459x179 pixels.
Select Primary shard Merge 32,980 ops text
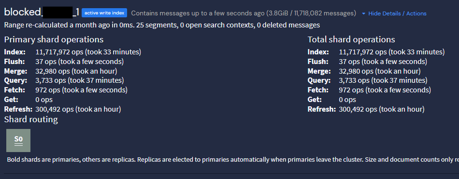[x=76, y=71]
